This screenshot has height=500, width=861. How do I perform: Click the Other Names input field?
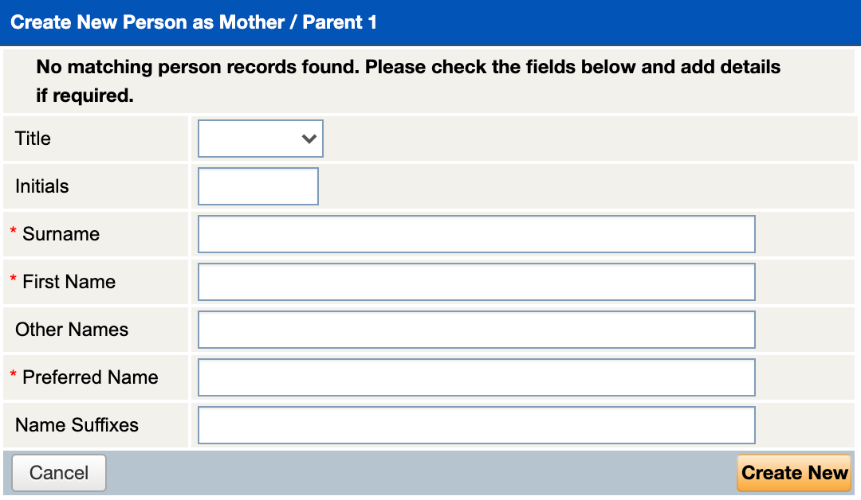point(475,329)
